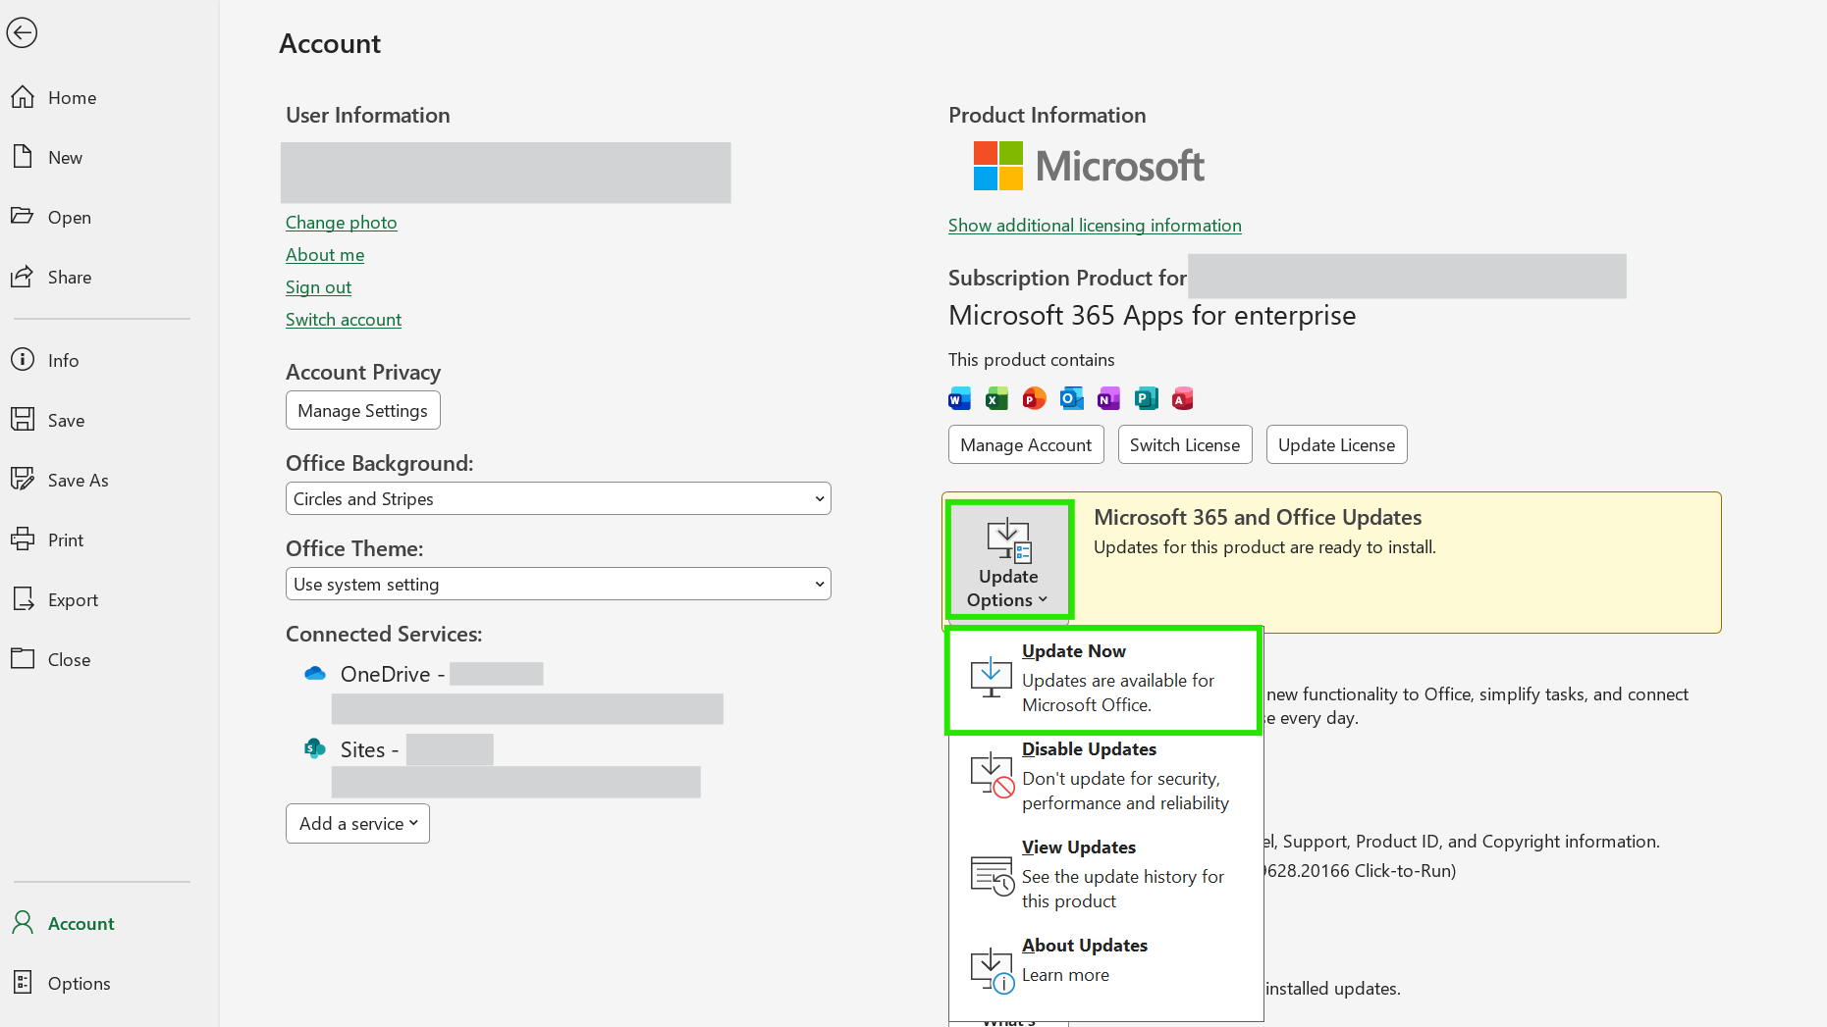The image size is (1827, 1027).
Task: Click the Disable Updates icon
Action: (992, 775)
